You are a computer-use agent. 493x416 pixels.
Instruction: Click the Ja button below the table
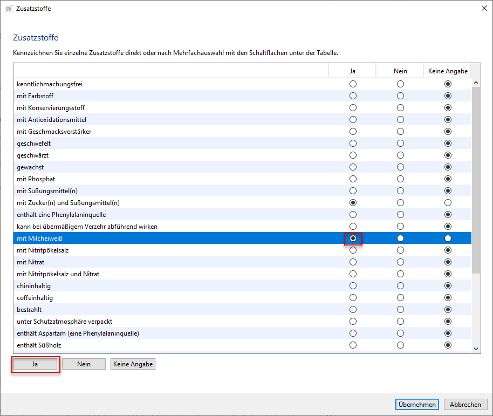(x=35, y=364)
